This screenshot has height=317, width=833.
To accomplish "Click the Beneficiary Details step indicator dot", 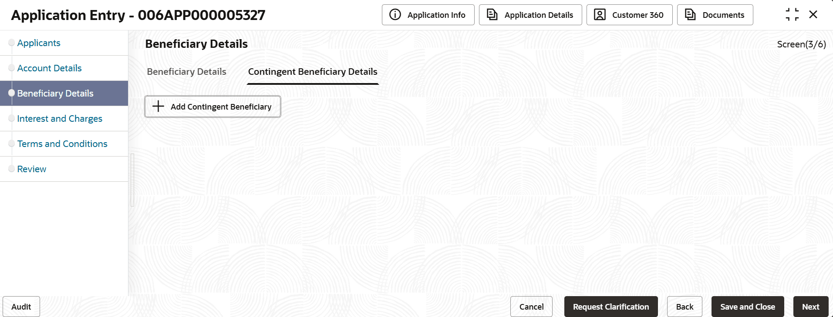I will [12, 93].
